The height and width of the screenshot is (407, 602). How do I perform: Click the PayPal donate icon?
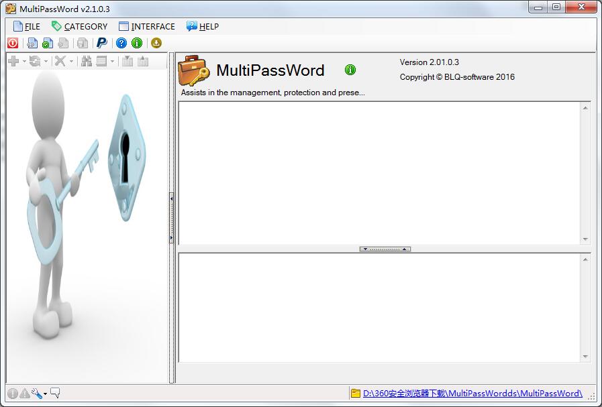point(101,43)
